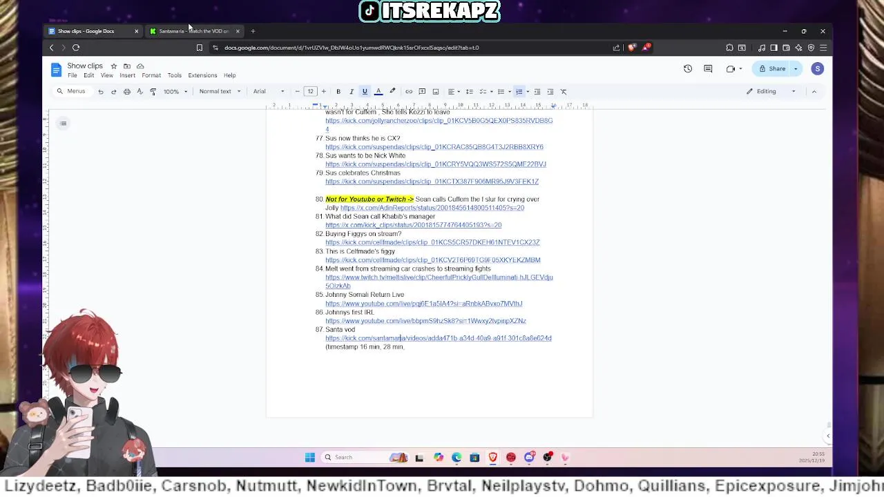Viewport: 884px width, 497px height.
Task: Switch to the Santamaria VOD browser tab
Action: (x=194, y=31)
